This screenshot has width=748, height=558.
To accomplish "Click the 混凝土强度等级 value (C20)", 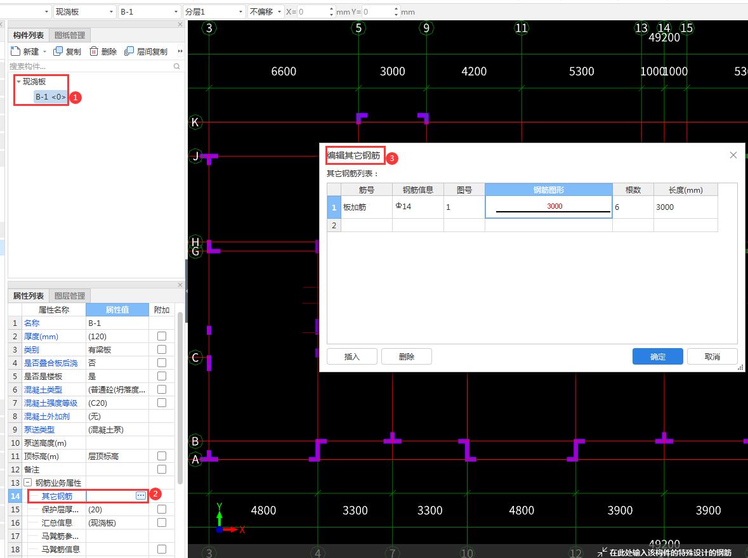I will pos(117,403).
